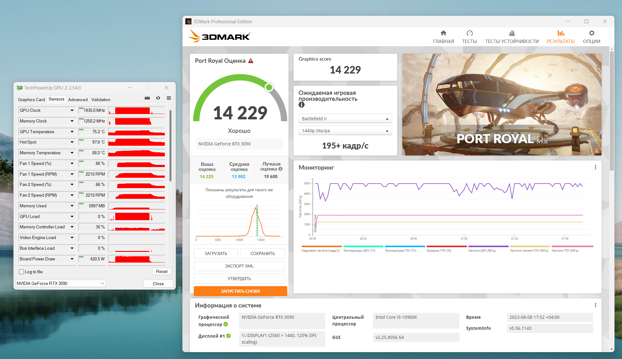The height and width of the screenshot is (359, 622).
Task: Open the Мониторинг three-dot menu
Action: (595, 167)
